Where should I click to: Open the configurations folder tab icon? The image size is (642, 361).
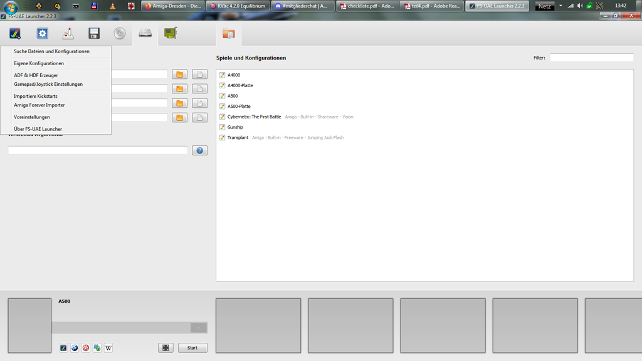coord(228,34)
